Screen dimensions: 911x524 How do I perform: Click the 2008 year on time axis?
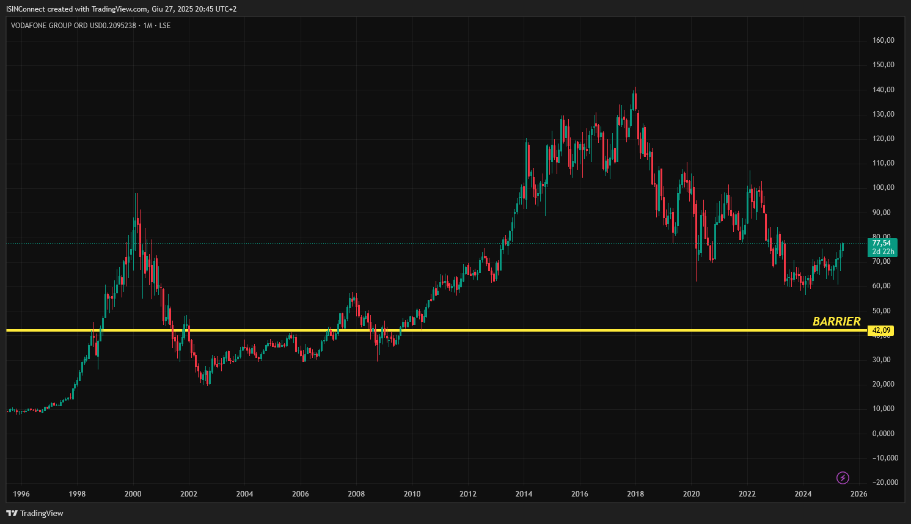356,494
